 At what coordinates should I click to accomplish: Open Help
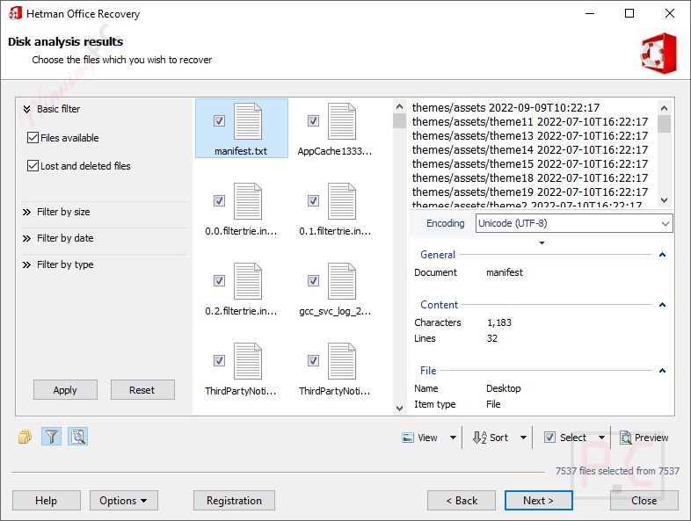pos(47,500)
